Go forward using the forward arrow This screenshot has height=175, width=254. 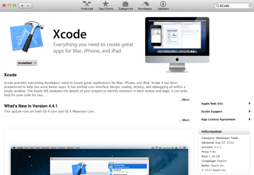[28, 6]
